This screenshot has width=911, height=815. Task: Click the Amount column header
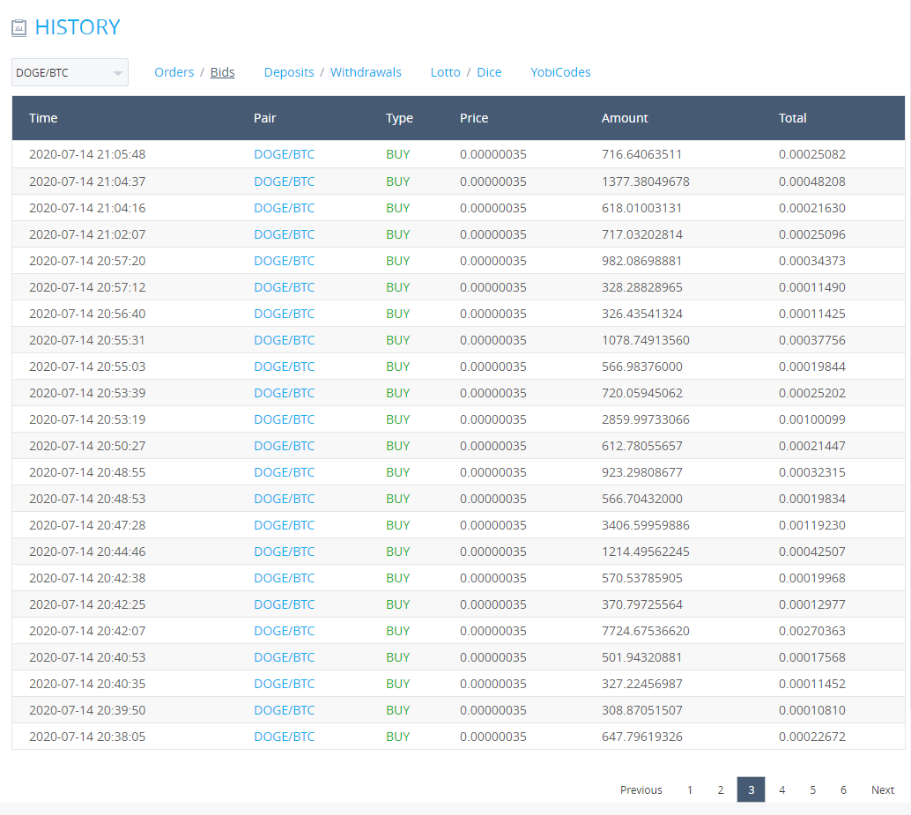click(x=625, y=118)
